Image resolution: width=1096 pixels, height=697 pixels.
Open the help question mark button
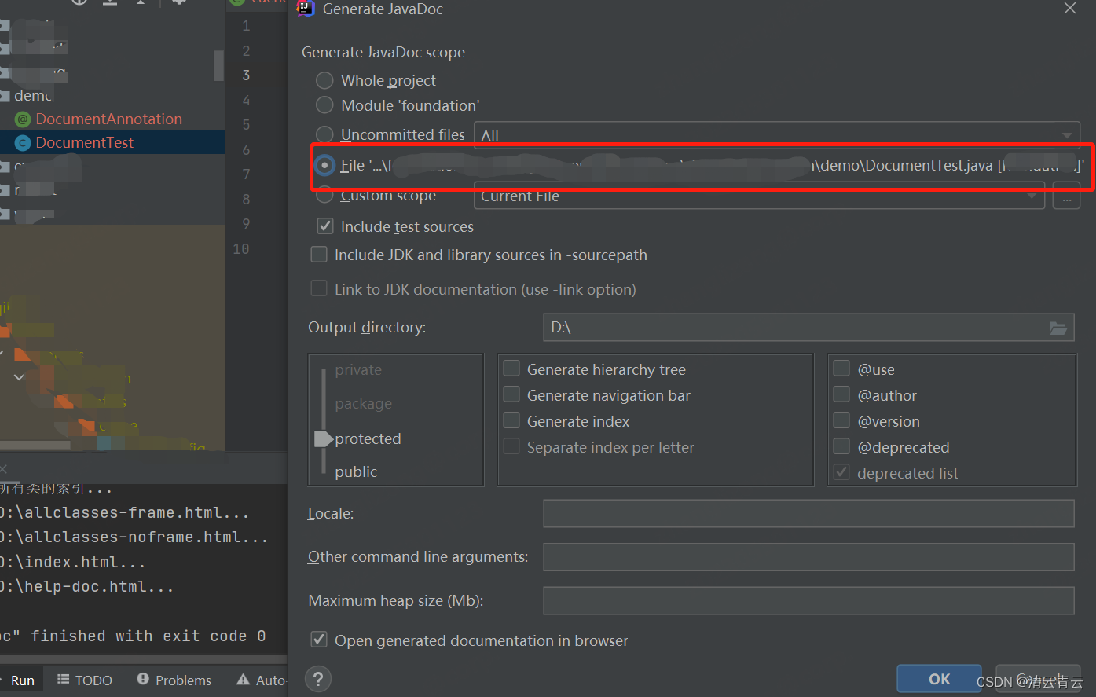click(x=317, y=679)
